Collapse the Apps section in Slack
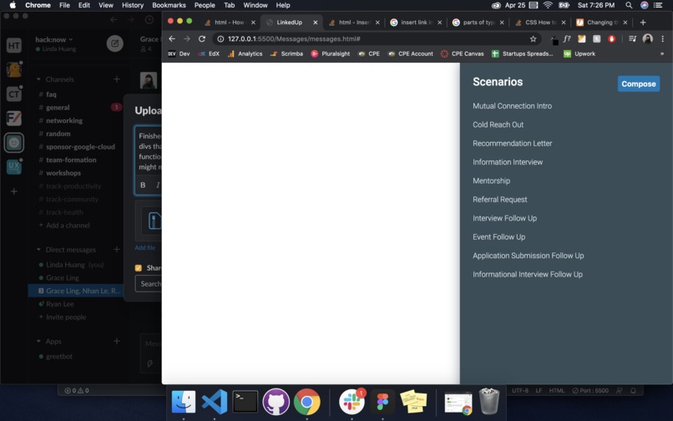The image size is (673, 421). [38, 342]
